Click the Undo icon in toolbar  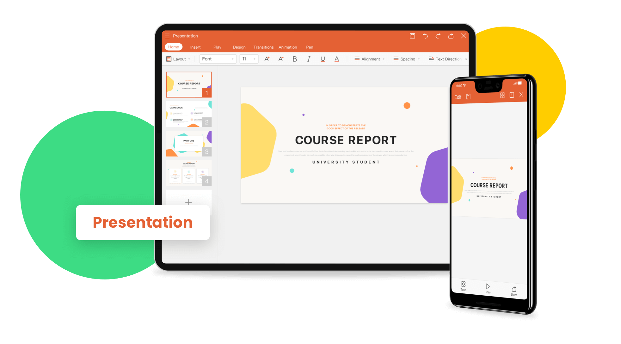tap(424, 36)
